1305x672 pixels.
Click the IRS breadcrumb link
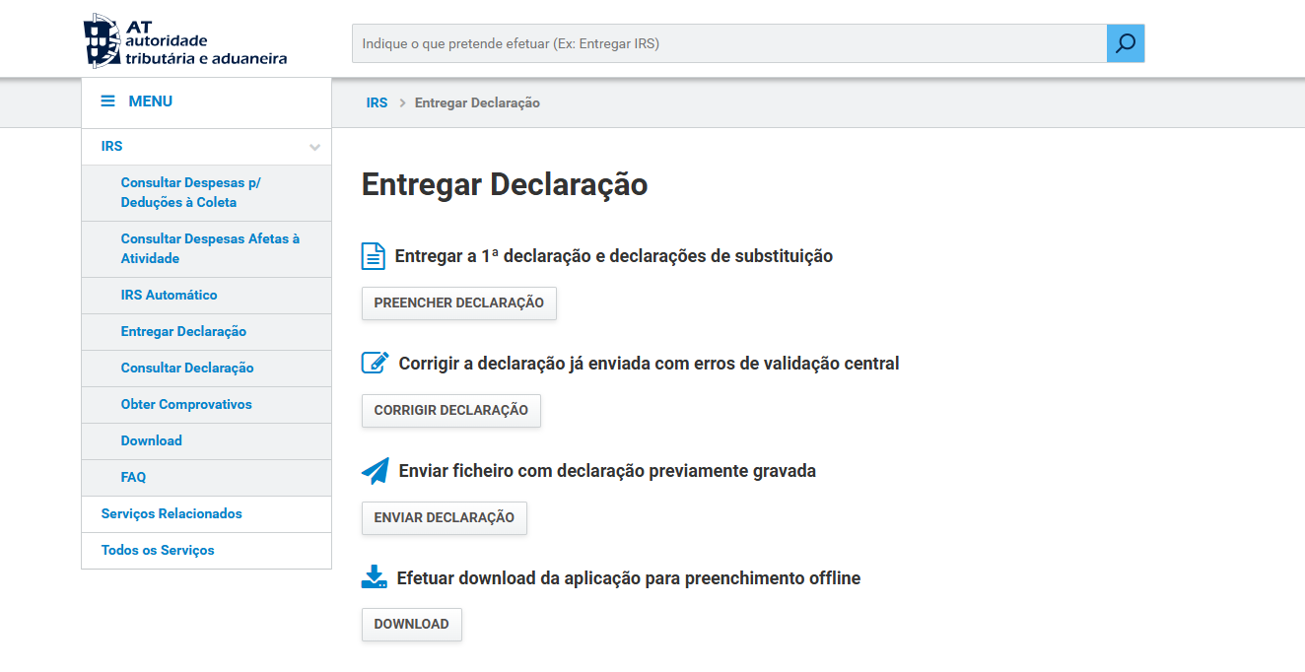pyautogui.click(x=377, y=102)
